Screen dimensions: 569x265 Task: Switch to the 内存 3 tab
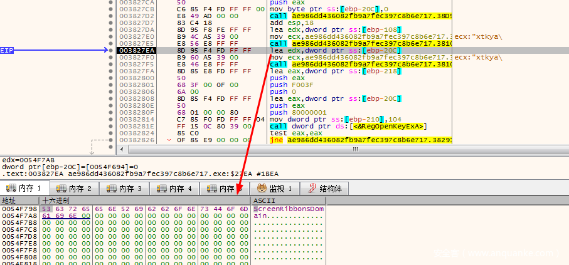125,189
